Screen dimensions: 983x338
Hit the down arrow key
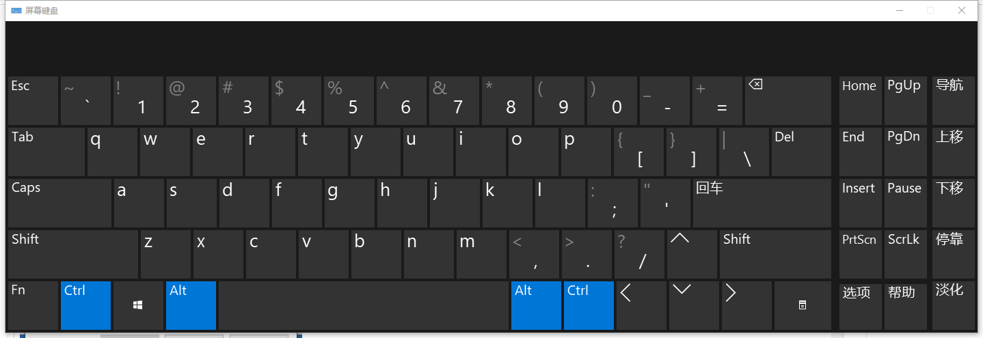coord(693,305)
